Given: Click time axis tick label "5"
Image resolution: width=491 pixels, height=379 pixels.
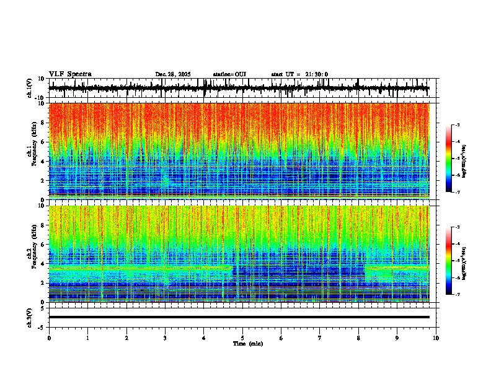Looking at the screenshot, I should 242,338.
